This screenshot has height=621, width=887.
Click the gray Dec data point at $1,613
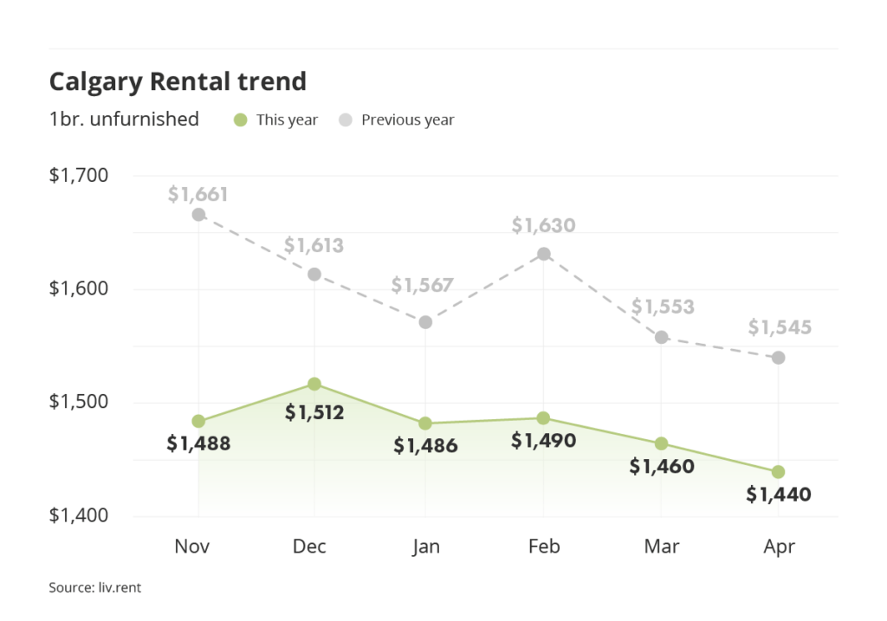[314, 275]
